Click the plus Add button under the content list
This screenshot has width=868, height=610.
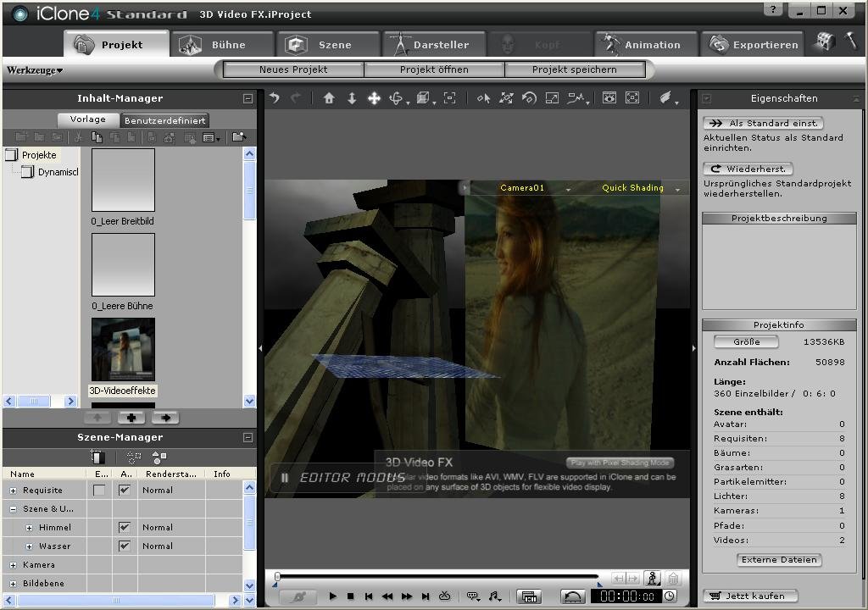[131, 418]
